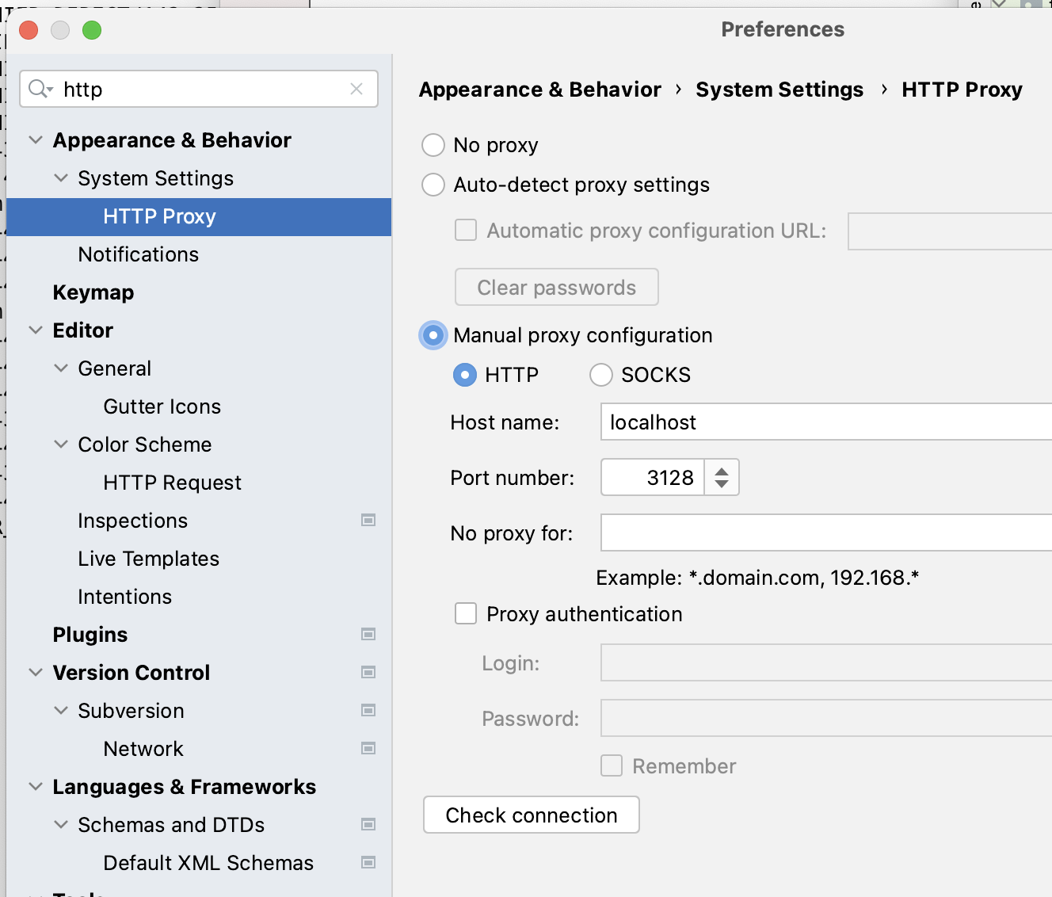Image resolution: width=1052 pixels, height=897 pixels.
Task: Navigate to System Settings via breadcrumb
Action: point(779,89)
